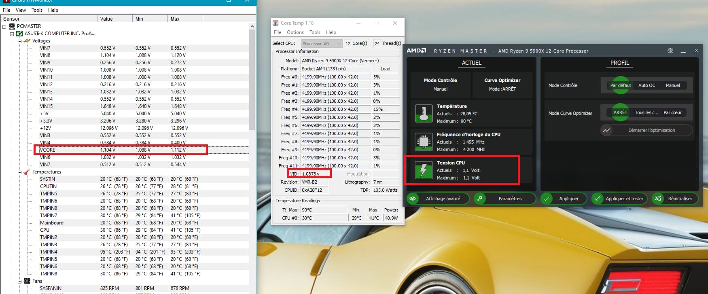Click the lightning bolt icon beside Tension CPU

(424, 170)
